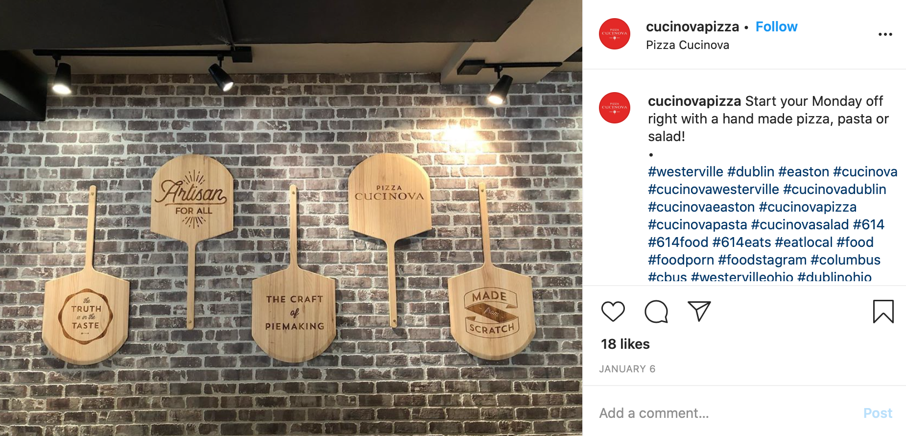Share post using paper plane icon
The image size is (906, 436).
pos(699,311)
